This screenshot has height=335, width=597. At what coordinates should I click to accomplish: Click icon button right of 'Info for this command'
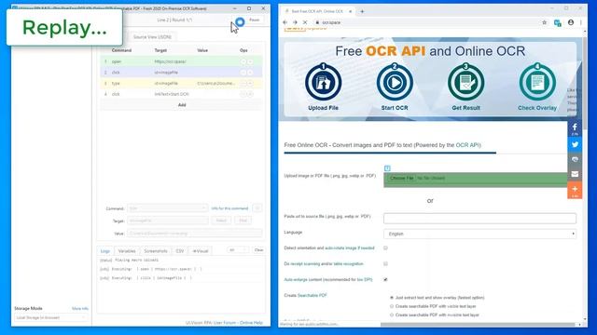point(257,208)
